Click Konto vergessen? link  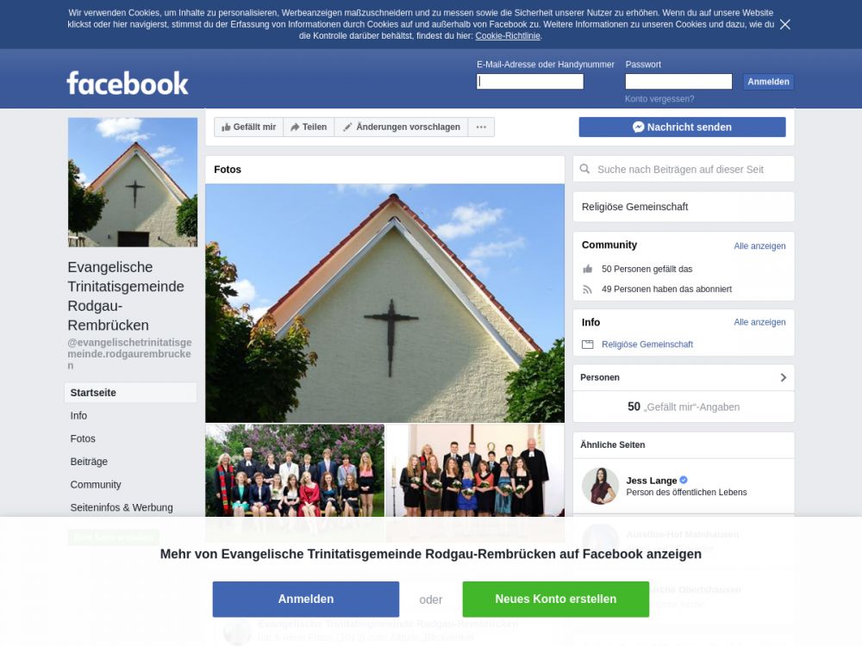(659, 99)
